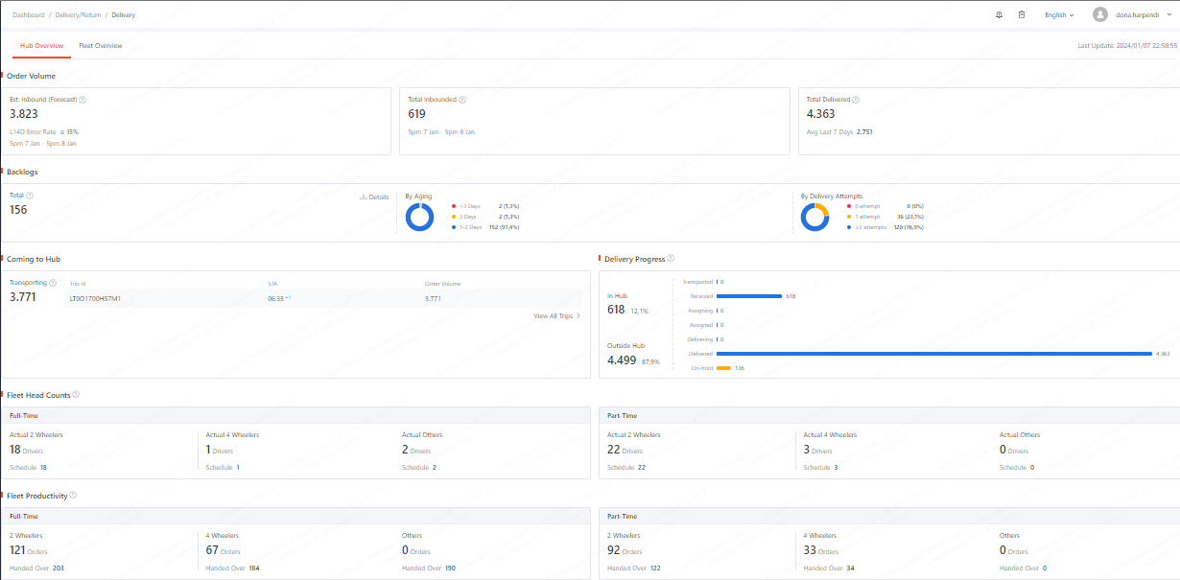Screen dimensions: 1180x580
Task: Click info icon next to Delivery Progress
Action: click(671, 258)
